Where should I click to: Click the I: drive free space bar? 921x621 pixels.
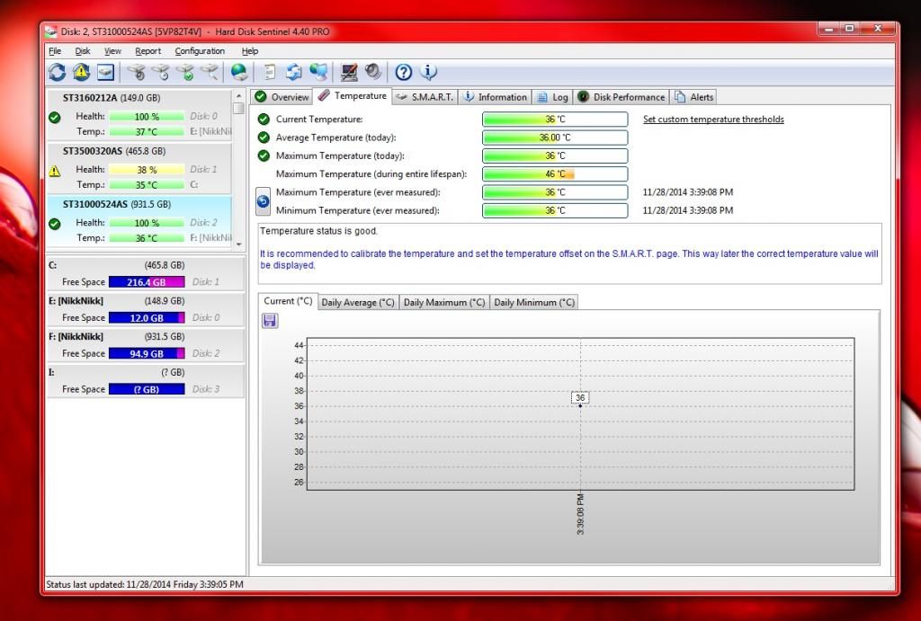[x=147, y=389]
